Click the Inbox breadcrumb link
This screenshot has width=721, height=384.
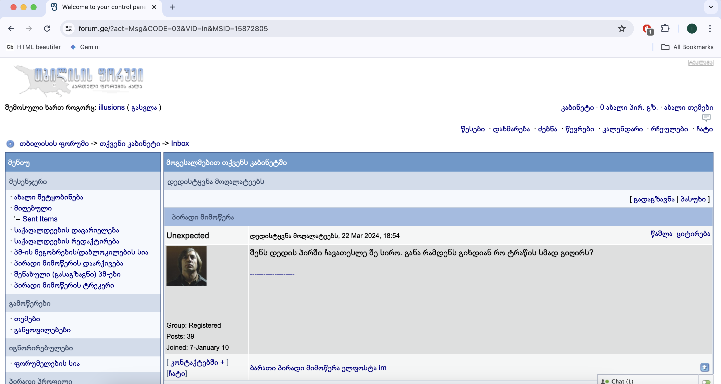tap(180, 143)
